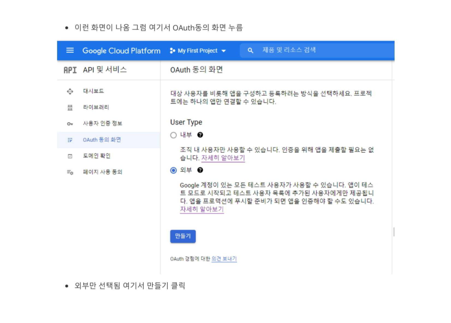Click the help icon next to 외부
This screenshot has height=323, width=451.
coord(200,170)
